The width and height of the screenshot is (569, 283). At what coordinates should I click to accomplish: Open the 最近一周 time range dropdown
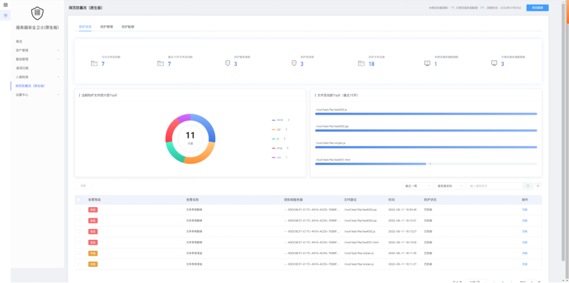pos(417,186)
